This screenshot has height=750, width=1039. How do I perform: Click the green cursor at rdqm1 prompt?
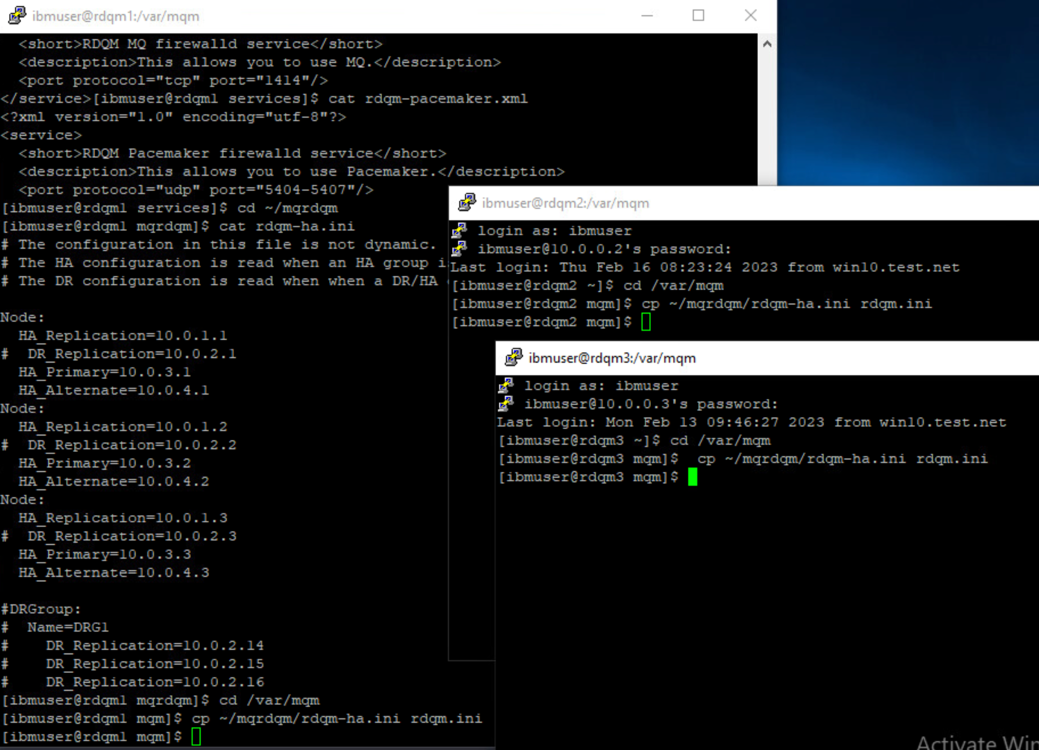[196, 736]
